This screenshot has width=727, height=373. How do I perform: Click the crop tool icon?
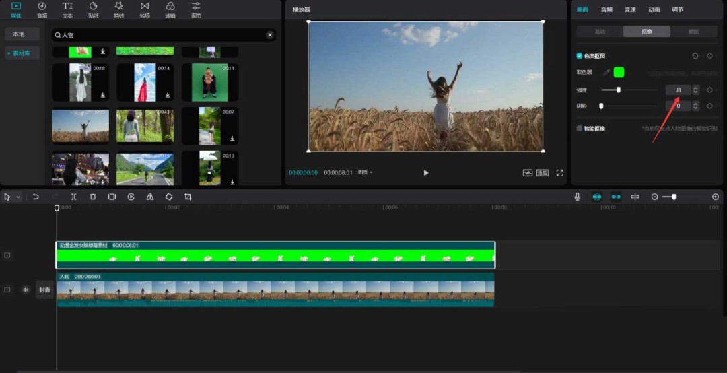click(188, 197)
